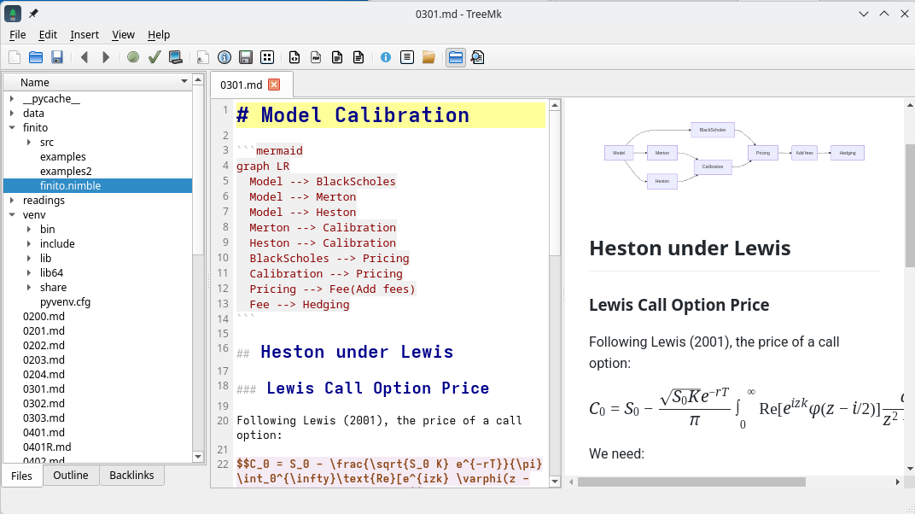Navigate back with the left arrow
Viewport: 915px width, 514px height.
(x=85, y=57)
